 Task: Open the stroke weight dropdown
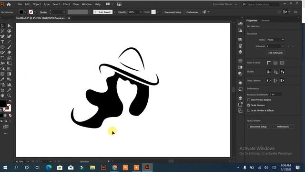click(x=64, y=12)
